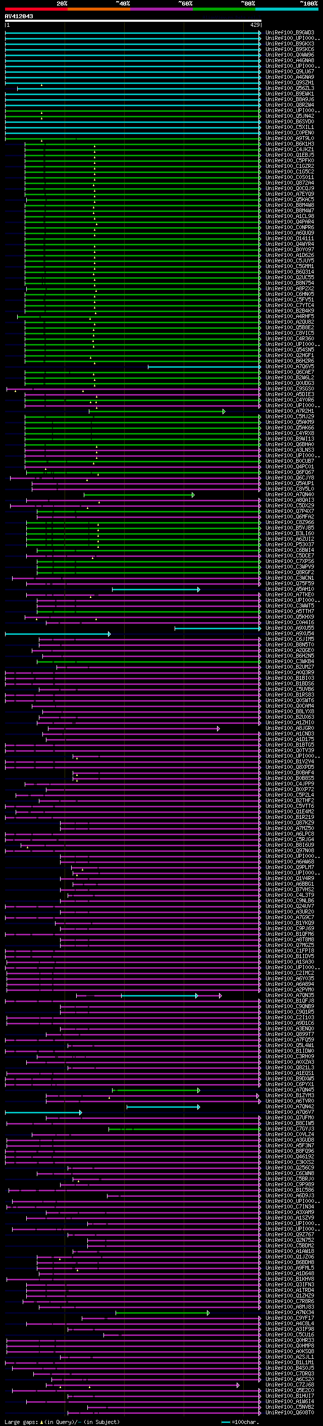Open the UniRef100_Q821L3 hit label

click(x=290, y=1068)
